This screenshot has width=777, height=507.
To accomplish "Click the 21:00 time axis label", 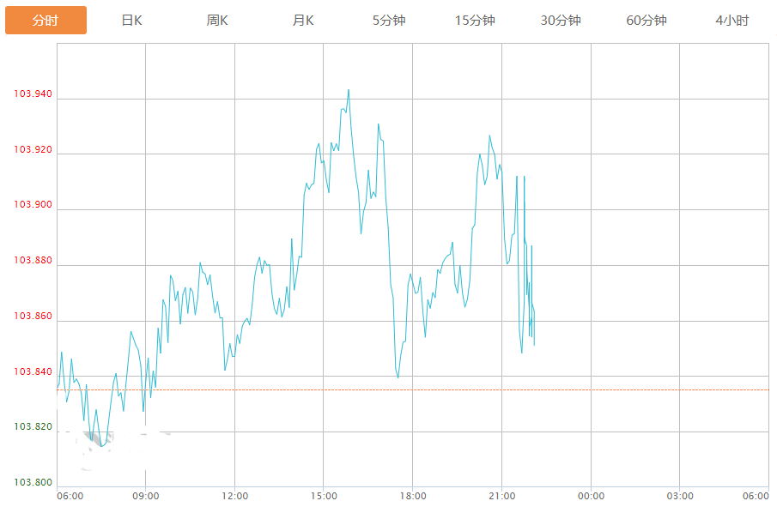I will [501, 496].
